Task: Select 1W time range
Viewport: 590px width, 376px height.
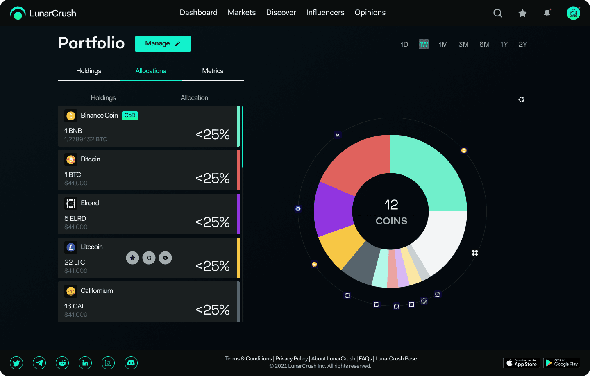Action: 424,44
